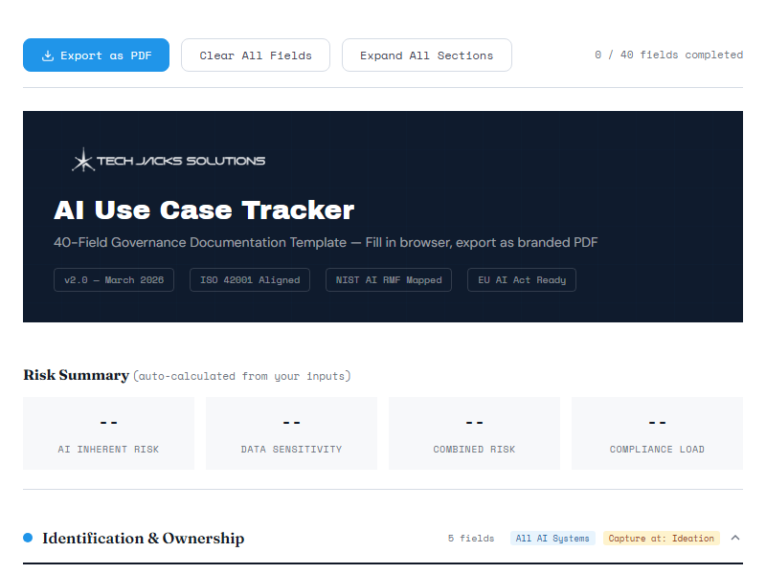Open the Compliance Load summary card
The image size is (766, 574).
tap(657, 432)
